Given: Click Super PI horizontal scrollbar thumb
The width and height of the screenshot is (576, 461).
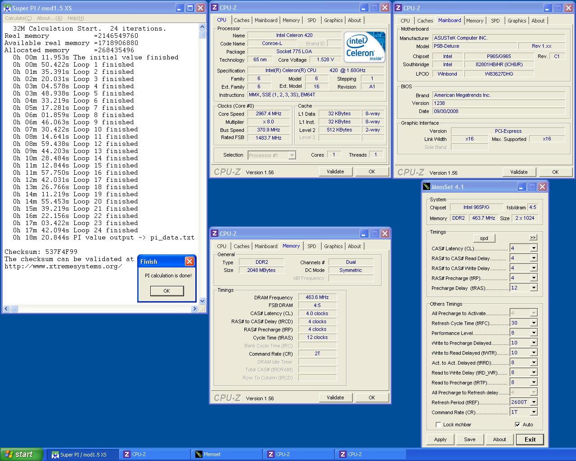Looking at the screenshot, I should (14, 309).
